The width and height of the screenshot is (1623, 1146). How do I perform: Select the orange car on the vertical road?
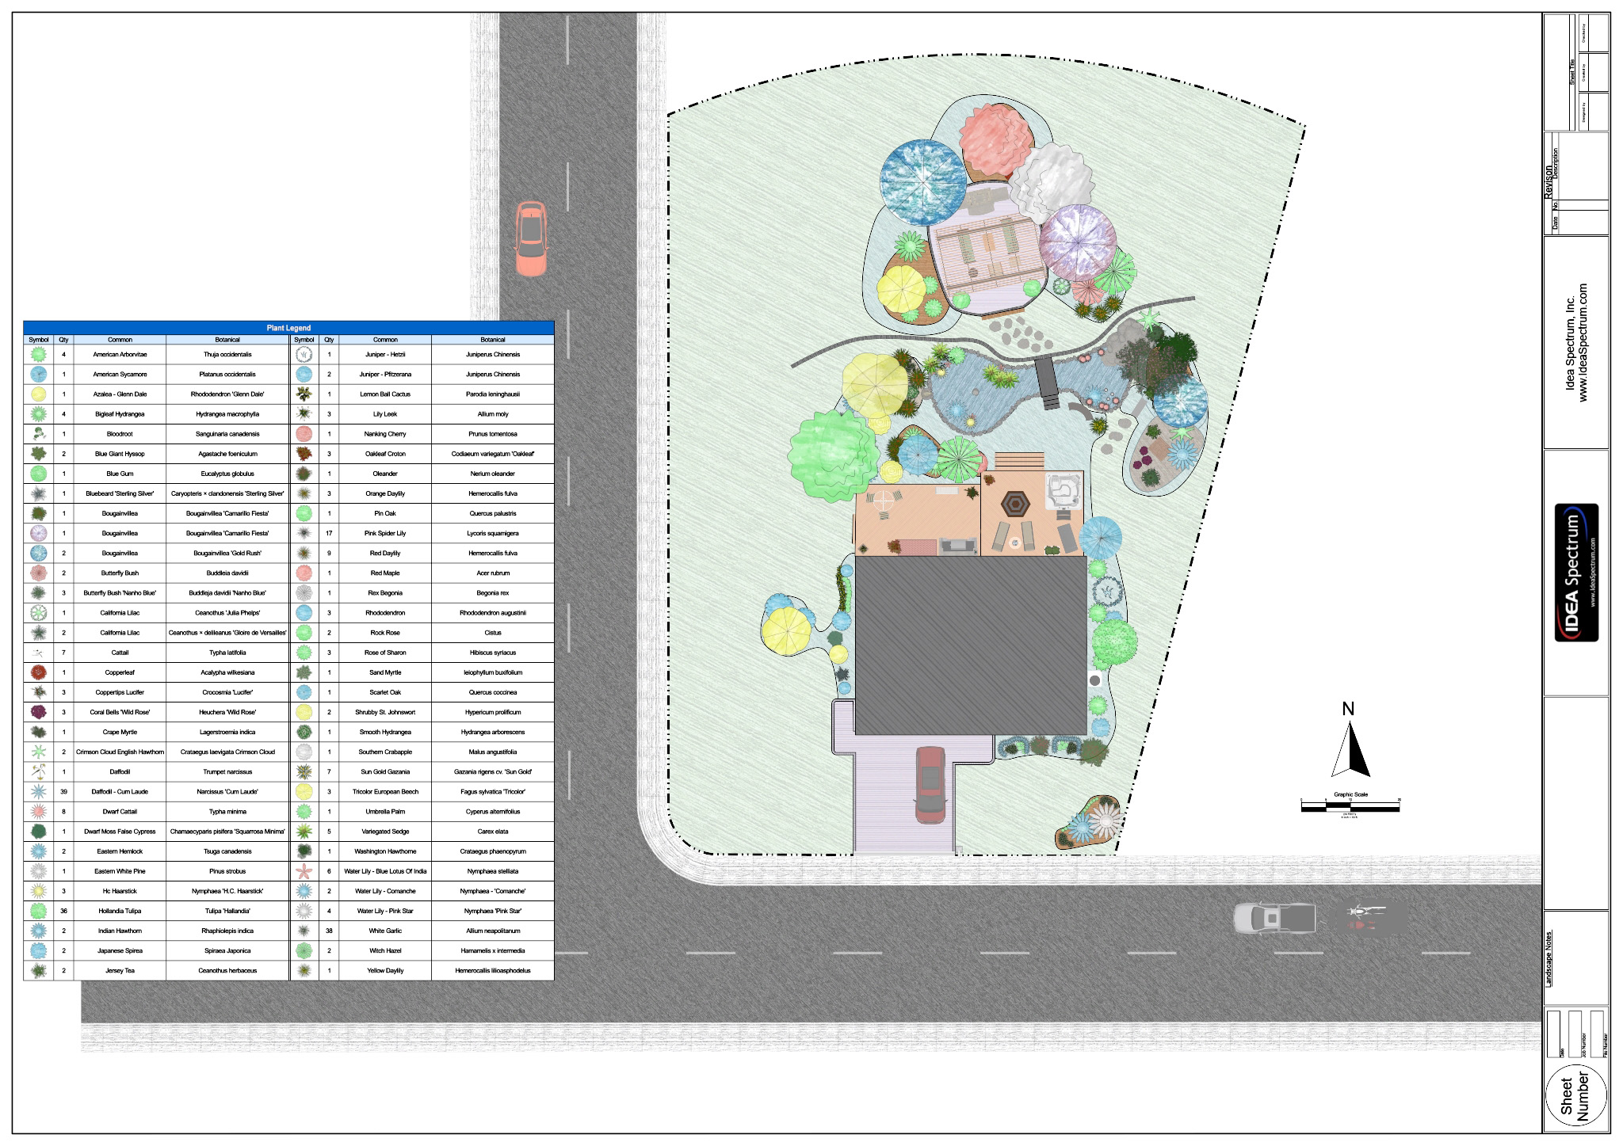tap(531, 238)
